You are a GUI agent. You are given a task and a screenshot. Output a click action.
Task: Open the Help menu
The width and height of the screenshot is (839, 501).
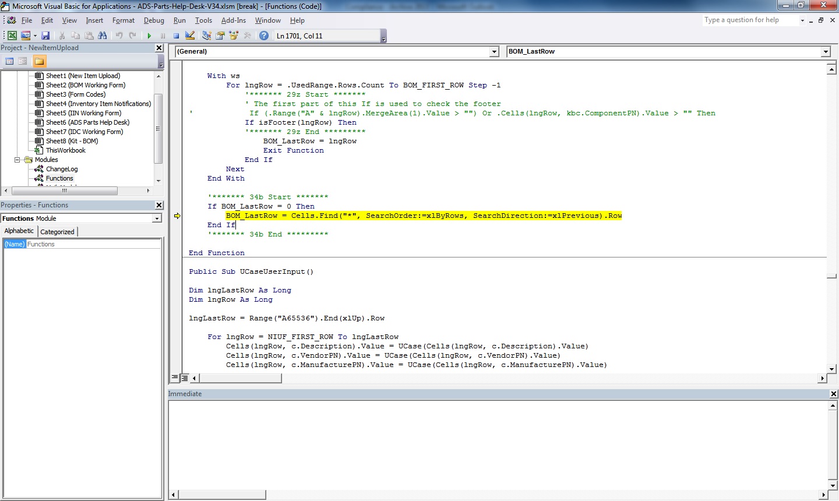click(297, 20)
